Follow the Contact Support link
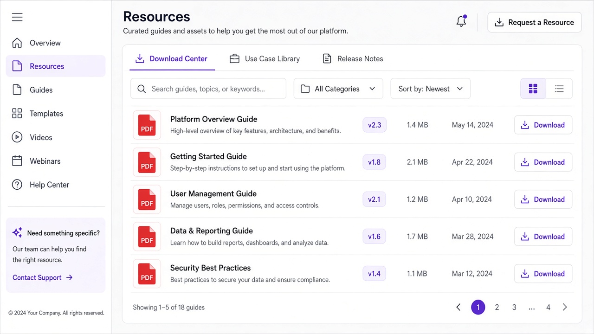594x334 pixels. pyautogui.click(x=43, y=277)
